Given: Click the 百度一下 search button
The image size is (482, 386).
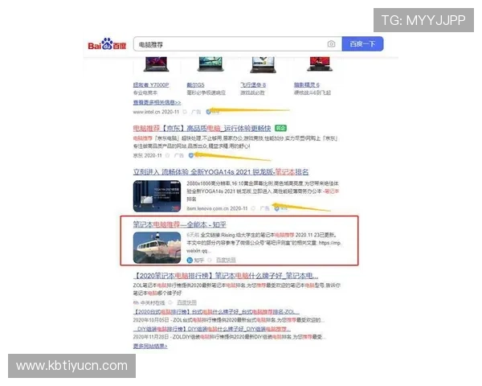Looking at the screenshot, I should (x=362, y=44).
